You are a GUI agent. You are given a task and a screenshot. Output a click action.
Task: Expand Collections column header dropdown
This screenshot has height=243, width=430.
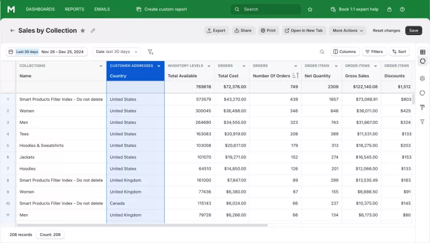pos(101,66)
